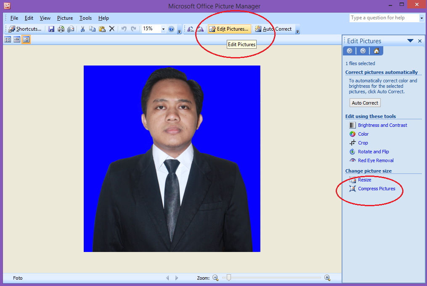Click the task pane Back arrow
427x286 pixels.
point(350,51)
